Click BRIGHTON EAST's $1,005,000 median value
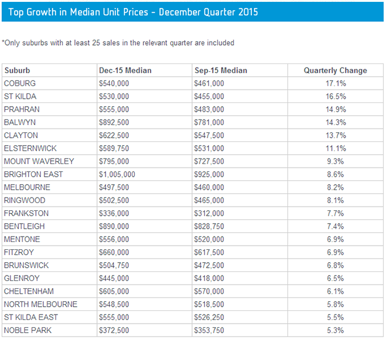Screen dimensions: 385x342 [x=117, y=174]
